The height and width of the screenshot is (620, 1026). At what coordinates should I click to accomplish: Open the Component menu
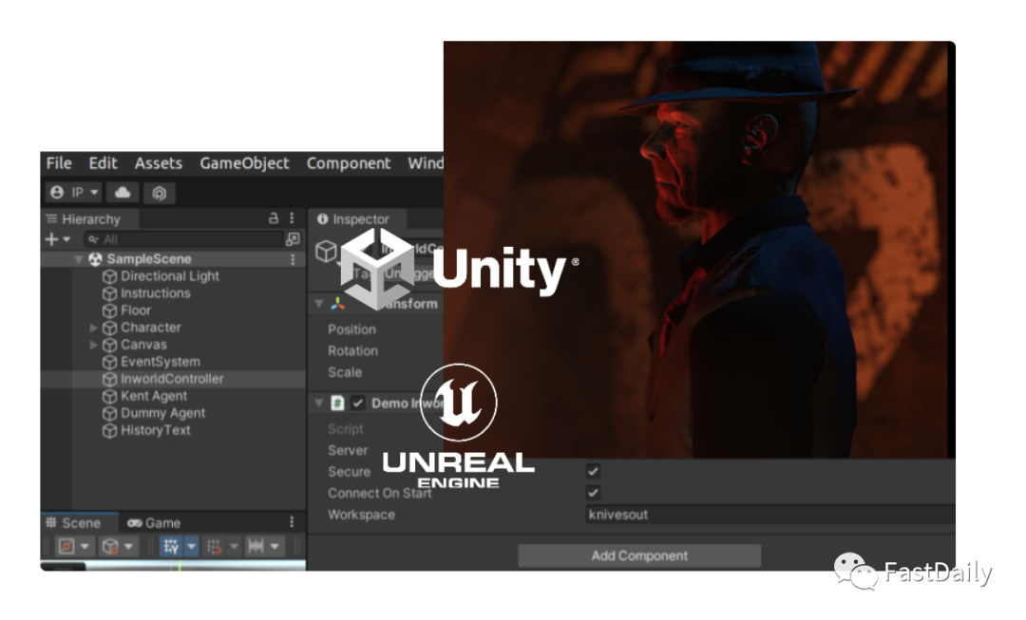pyautogui.click(x=348, y=163)
